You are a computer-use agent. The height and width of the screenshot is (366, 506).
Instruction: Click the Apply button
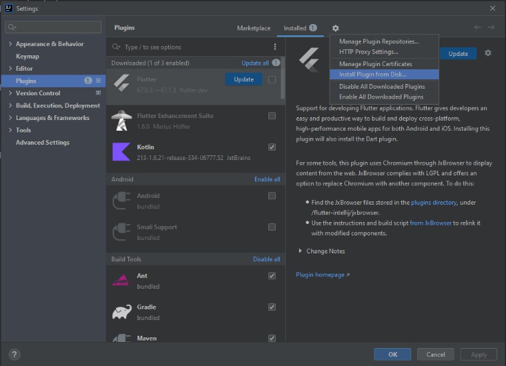(479, 355)
